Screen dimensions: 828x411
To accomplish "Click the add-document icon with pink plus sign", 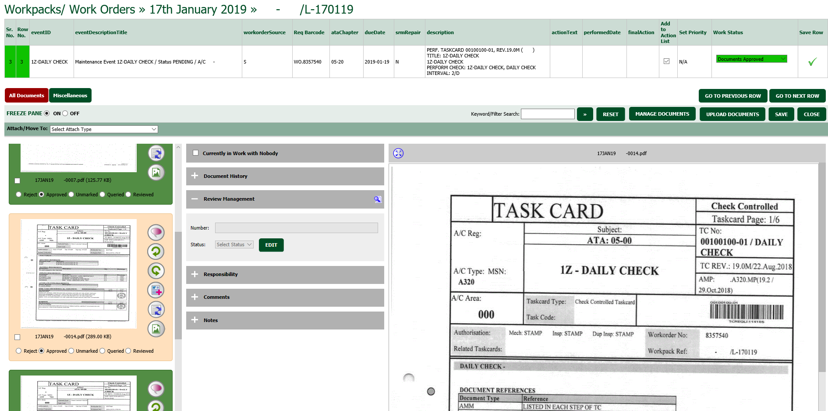I will tap(156, 290).
